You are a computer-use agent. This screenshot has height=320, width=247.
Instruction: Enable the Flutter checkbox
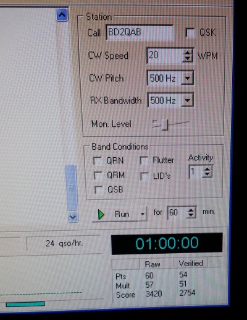click(x=144, y=160)
